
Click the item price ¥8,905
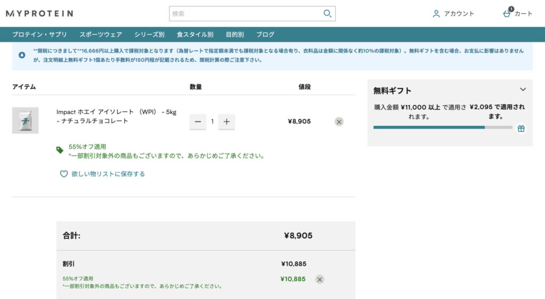click(299, 122)
